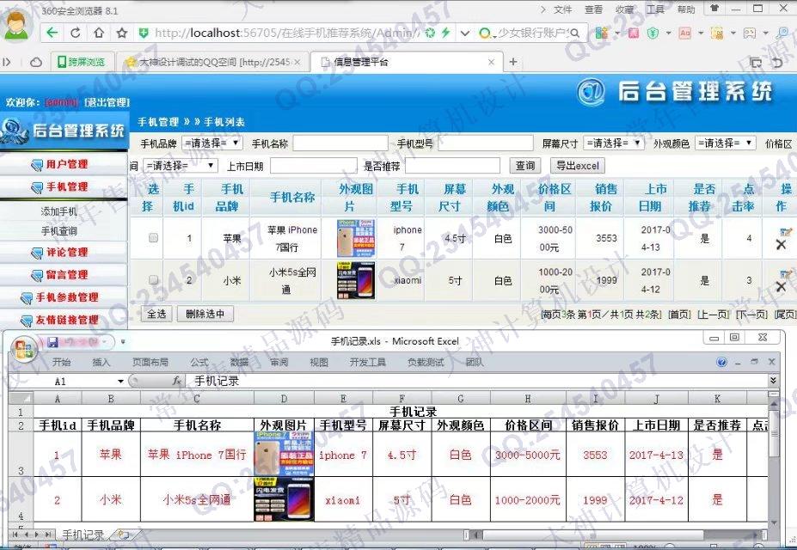Switch to the Excel 页面布局 tab
797x550 pixels.
pyautogui.click(x=150, y=362)
